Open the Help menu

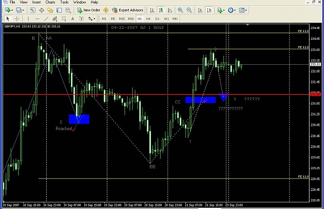[x=94, y=2]
